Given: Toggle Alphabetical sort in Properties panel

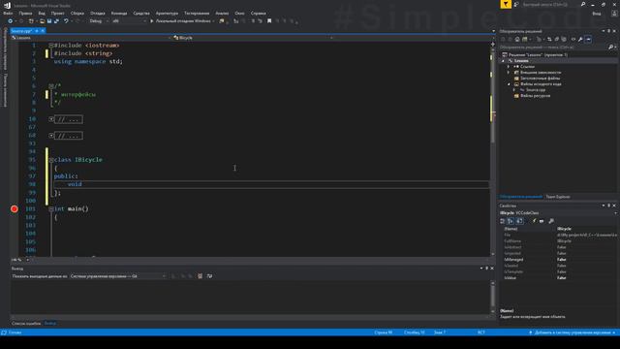Looking at the screenshot, I should coord(511,221).
